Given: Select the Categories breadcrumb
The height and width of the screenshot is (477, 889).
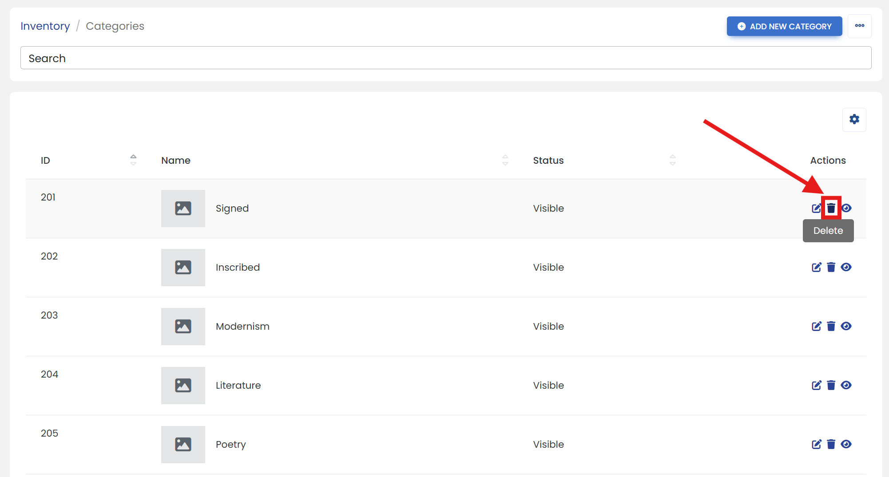Looking at the screenshot, I should click(115, 26).
